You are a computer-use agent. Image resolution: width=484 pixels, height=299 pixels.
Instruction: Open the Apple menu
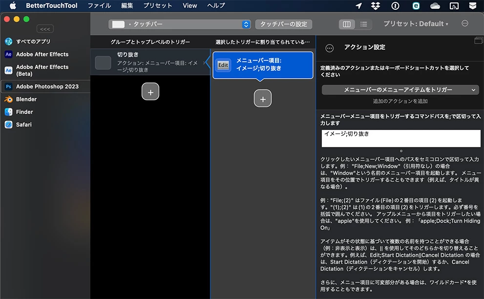[x=13, y=5]
